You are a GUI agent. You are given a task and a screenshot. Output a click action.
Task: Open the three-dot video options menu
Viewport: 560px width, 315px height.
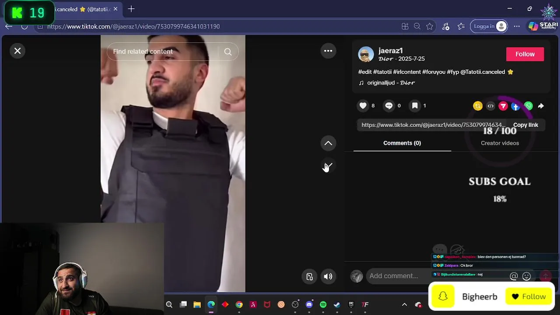328,51
